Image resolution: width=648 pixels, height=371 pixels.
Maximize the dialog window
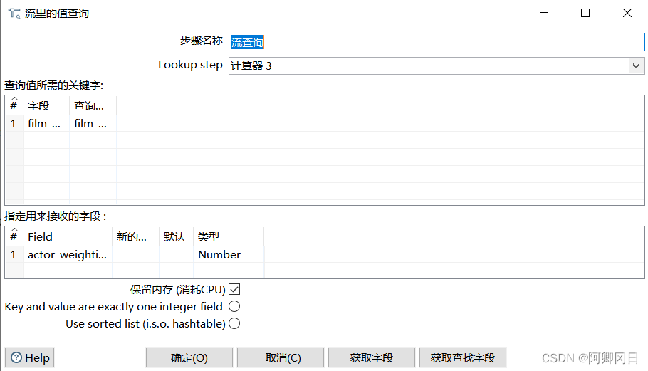click(x=585, y=13)
